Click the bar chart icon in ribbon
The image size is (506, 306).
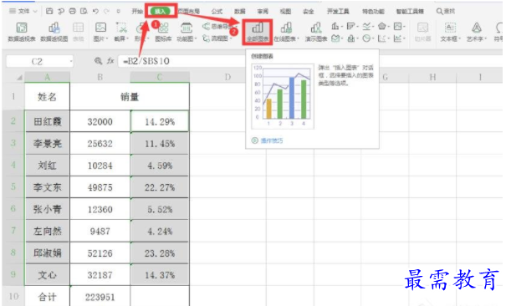point(350,26)
